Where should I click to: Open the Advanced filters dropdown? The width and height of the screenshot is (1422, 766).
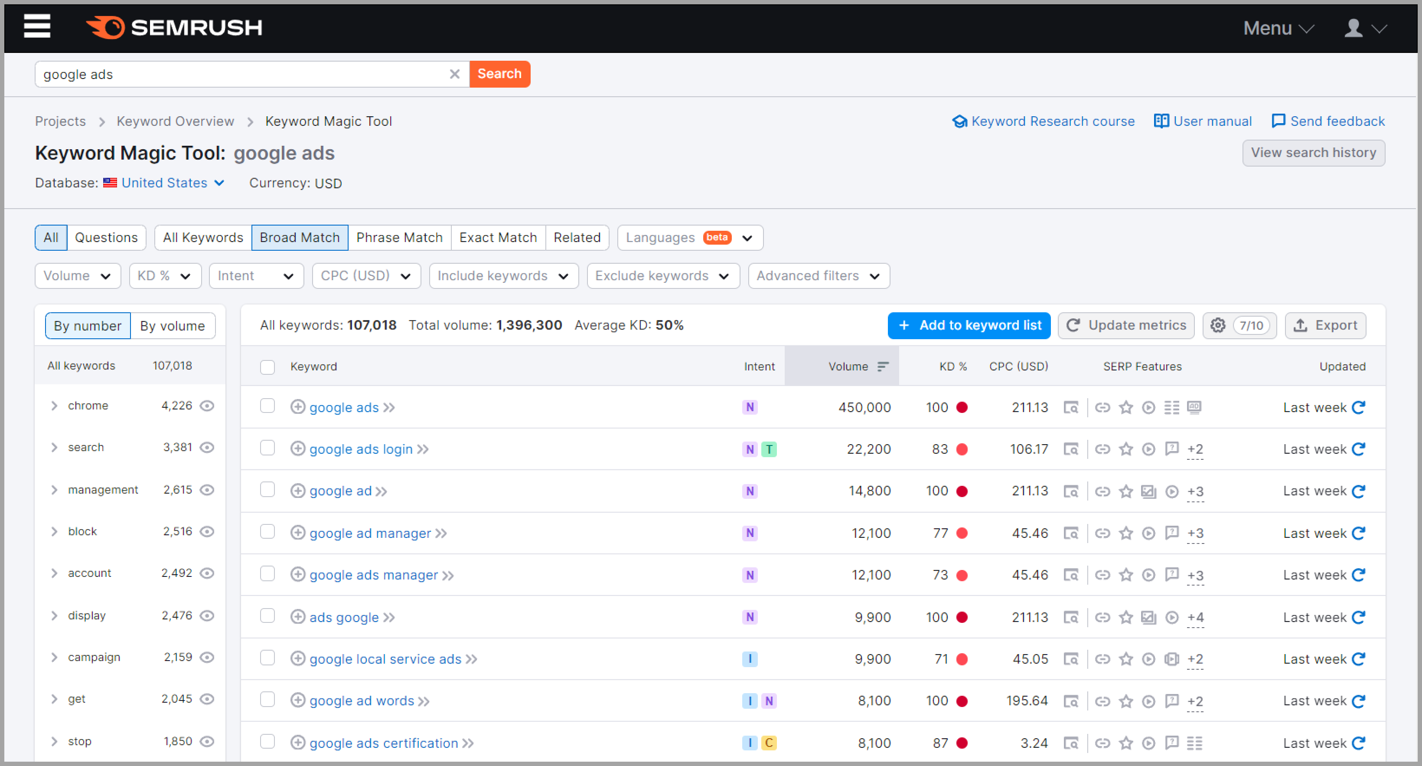pos(819,275)
